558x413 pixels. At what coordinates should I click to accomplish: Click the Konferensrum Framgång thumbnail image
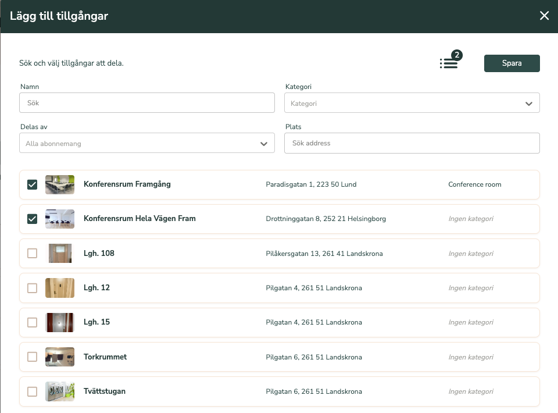(x=60, y=184)
